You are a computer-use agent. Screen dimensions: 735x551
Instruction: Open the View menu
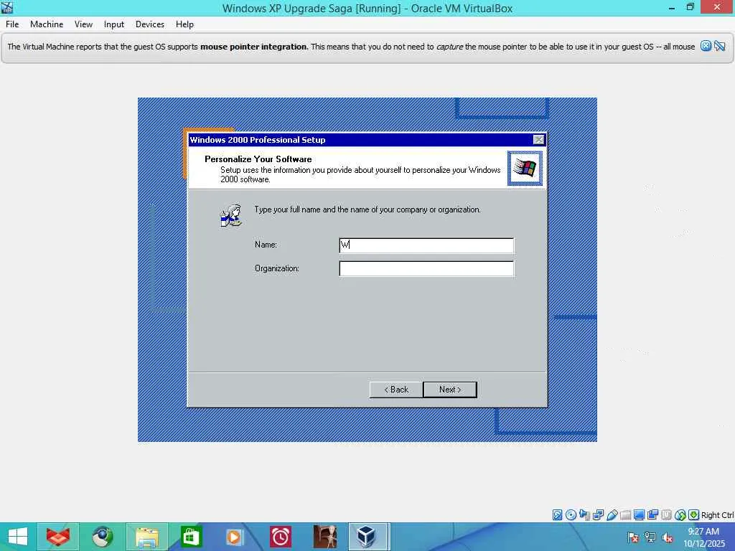click(83, 24)
